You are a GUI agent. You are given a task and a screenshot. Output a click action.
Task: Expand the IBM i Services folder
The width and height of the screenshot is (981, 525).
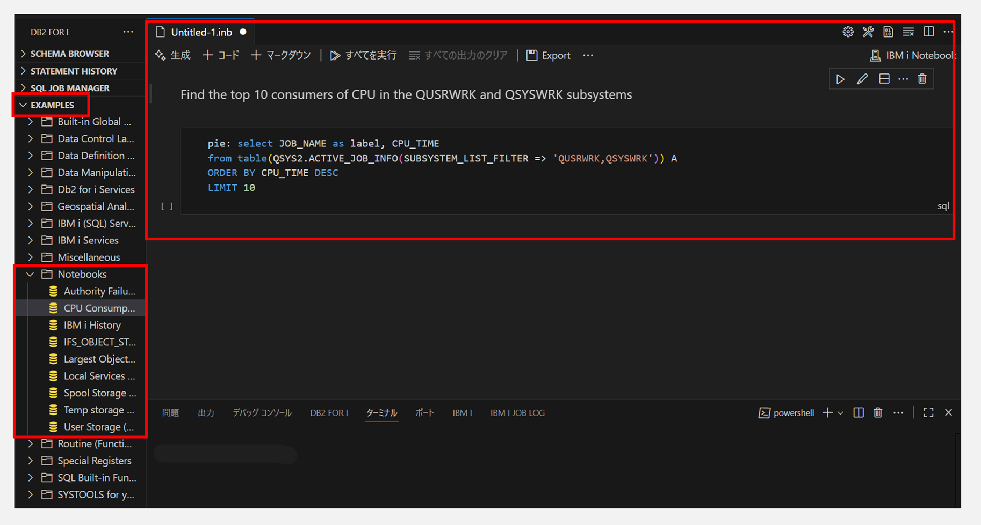(81, 240)
